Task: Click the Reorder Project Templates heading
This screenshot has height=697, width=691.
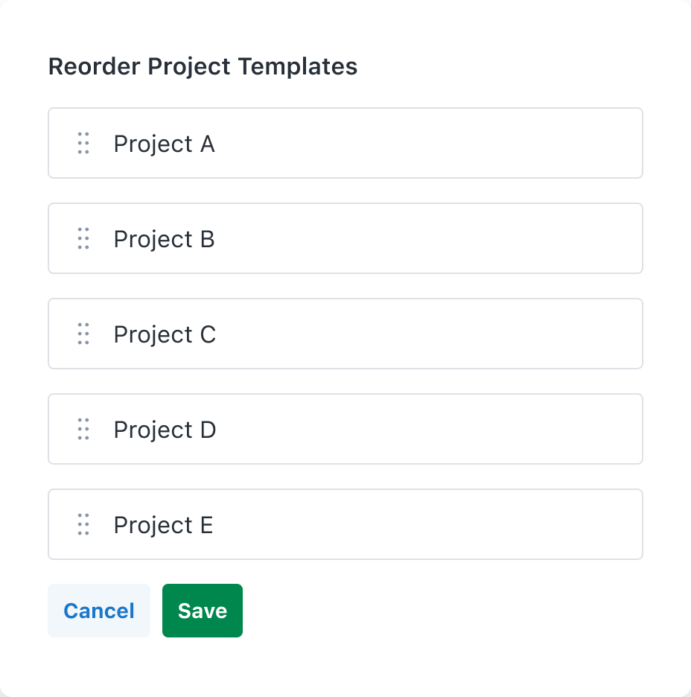Action: (x=203, y=66)
